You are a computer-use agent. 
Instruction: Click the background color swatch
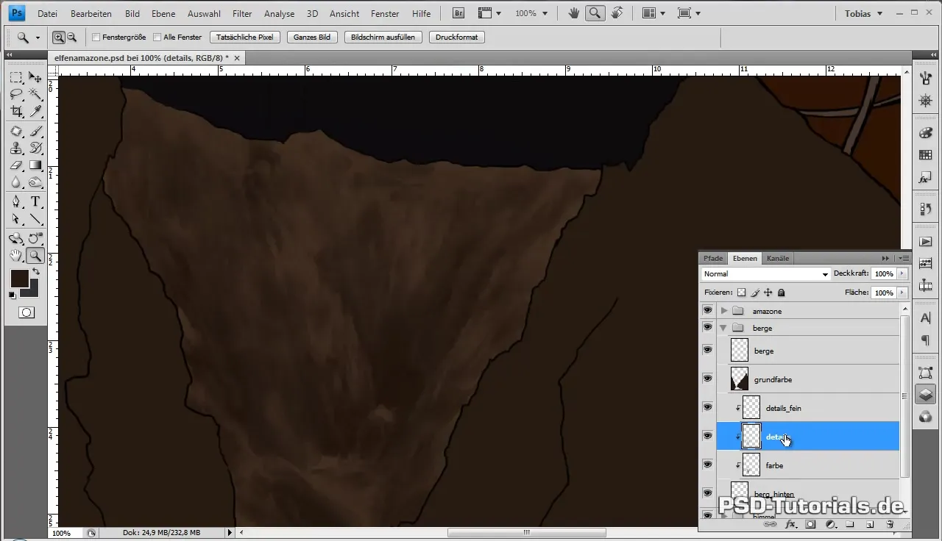(x=32, y=291)
